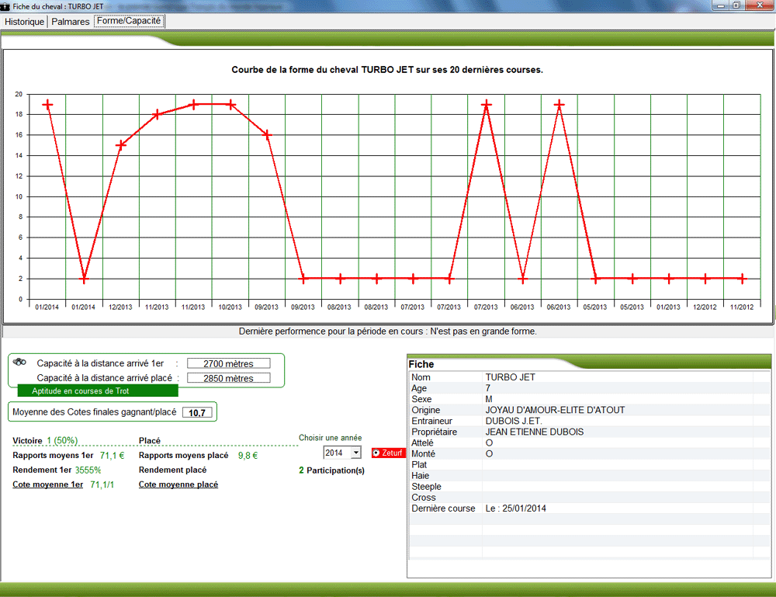Open the Cote moyenne placé link

click(178, 484)
